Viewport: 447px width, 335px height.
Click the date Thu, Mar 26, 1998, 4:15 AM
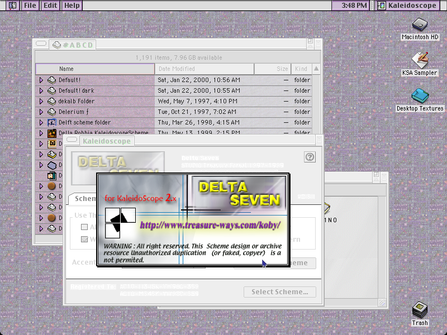point(199,122)
